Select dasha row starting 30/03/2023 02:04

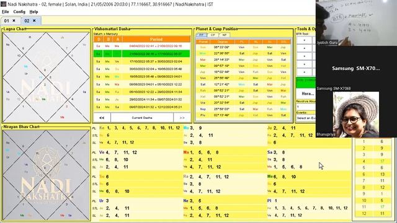pos(142,69)
